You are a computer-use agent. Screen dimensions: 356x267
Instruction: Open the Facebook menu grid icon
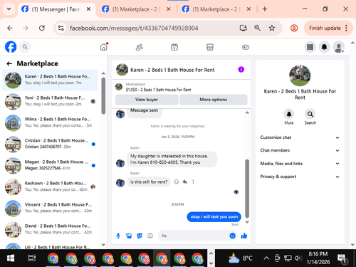coord(310,47)
